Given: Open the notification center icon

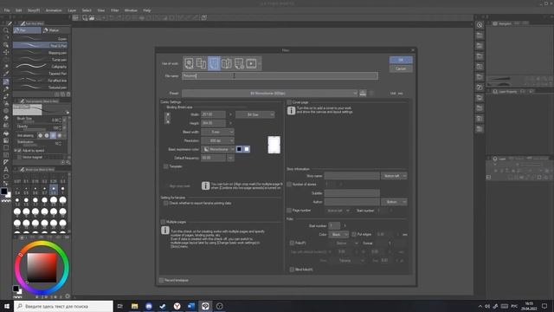Looking at the screenshot, I should click(544, 306).
